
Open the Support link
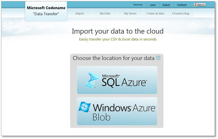point(166,5)
